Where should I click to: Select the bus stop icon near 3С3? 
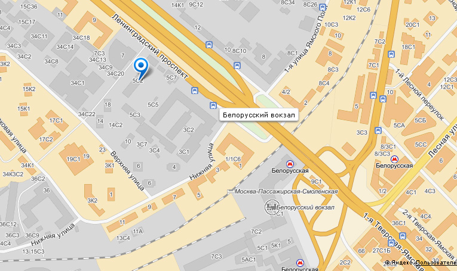click(x=378, y=130)
